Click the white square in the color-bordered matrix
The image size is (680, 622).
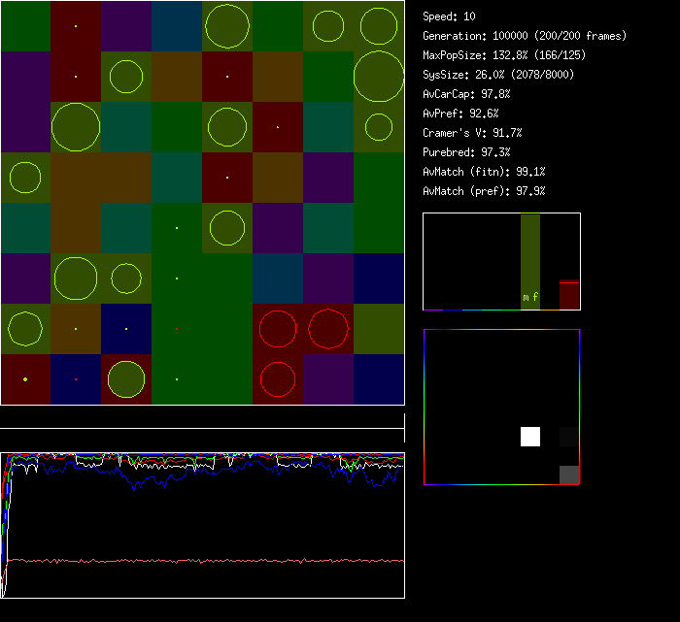530,437
